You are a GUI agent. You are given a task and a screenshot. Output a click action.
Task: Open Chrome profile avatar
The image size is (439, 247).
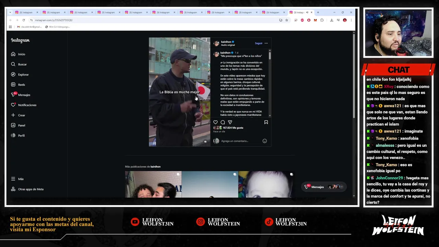(345, 20)
